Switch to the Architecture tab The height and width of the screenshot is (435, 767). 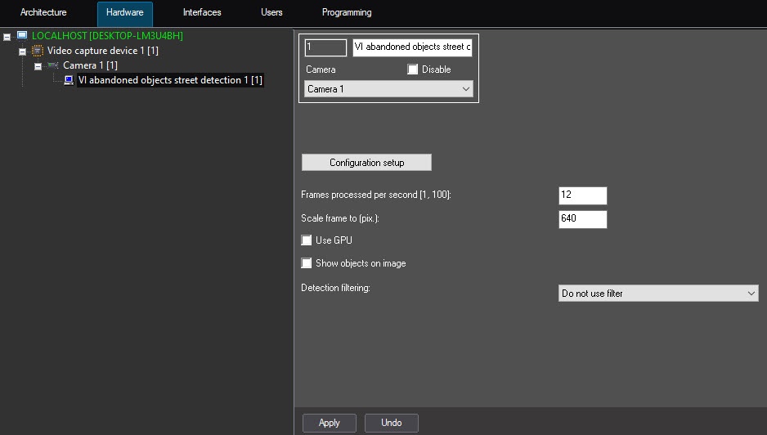click(43, 13)
